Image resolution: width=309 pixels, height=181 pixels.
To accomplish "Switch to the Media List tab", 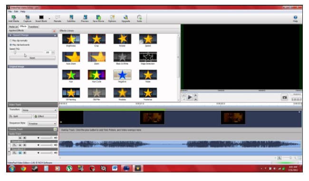I will [x=13, y=27].
